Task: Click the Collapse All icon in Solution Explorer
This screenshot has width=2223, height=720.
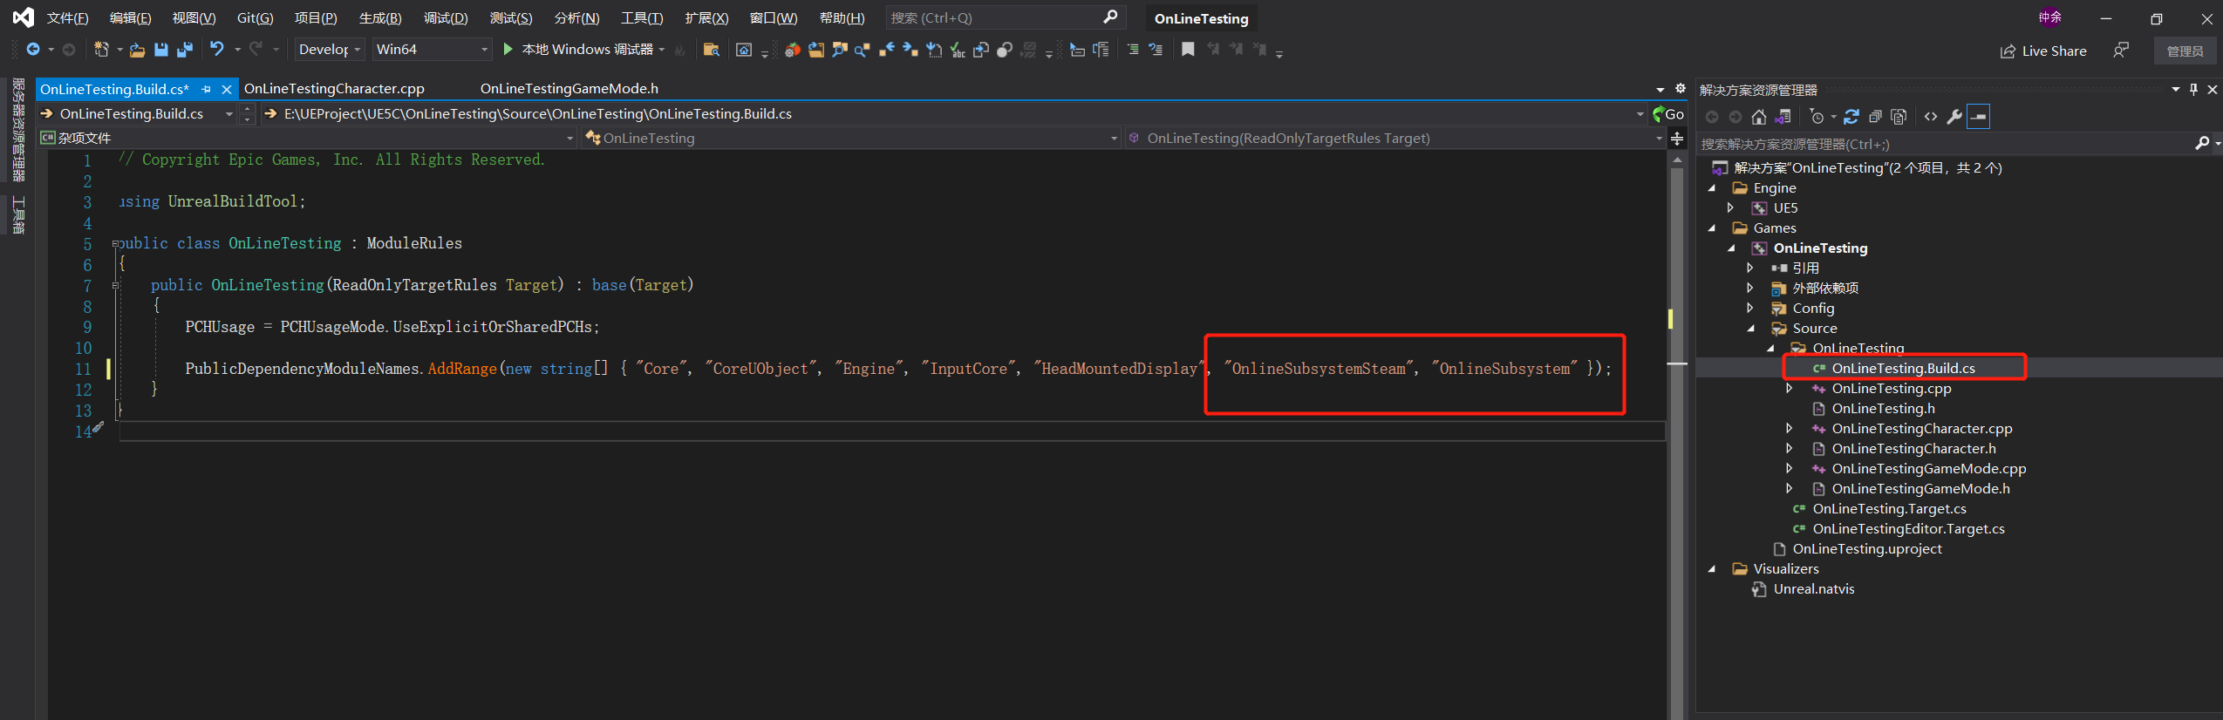Action: [x=1875, y=117]
